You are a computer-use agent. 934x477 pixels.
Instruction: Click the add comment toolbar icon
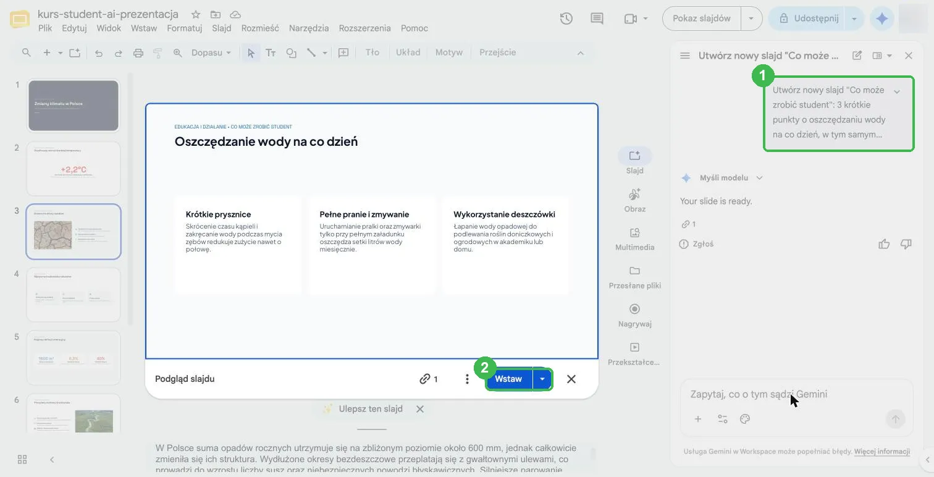343,53
